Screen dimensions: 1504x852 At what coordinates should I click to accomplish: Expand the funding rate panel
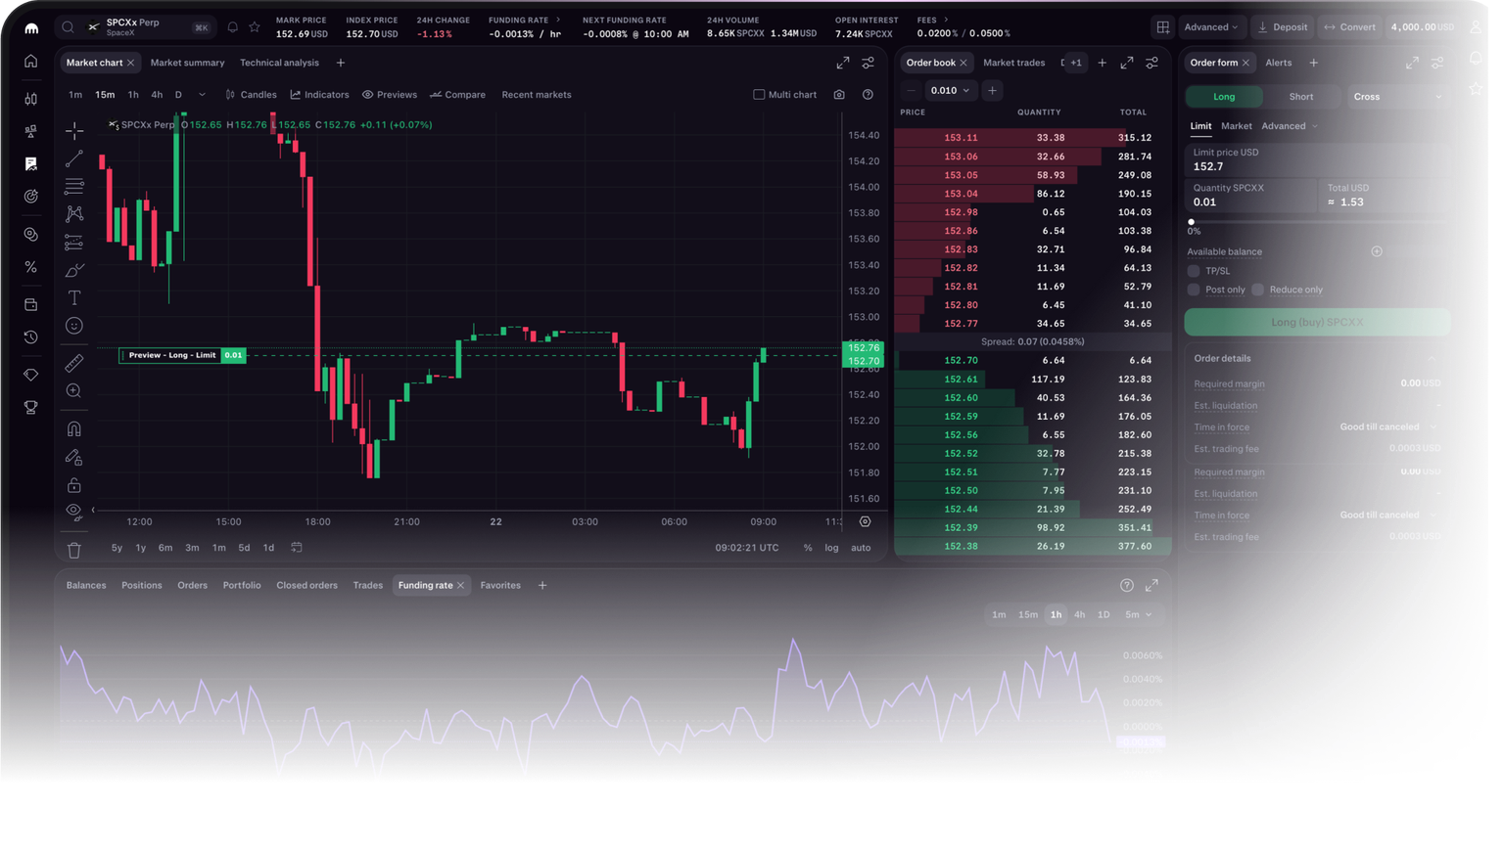(x=1151, y=585)
